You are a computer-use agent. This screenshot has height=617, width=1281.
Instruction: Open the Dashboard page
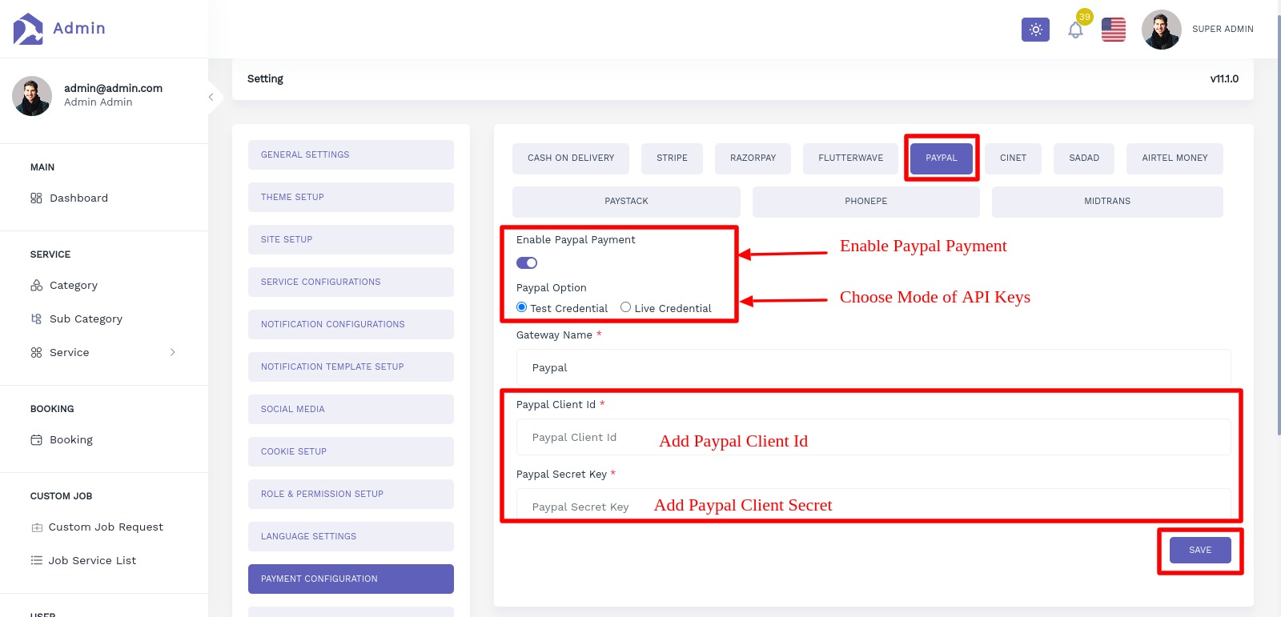tap(78, 198)
